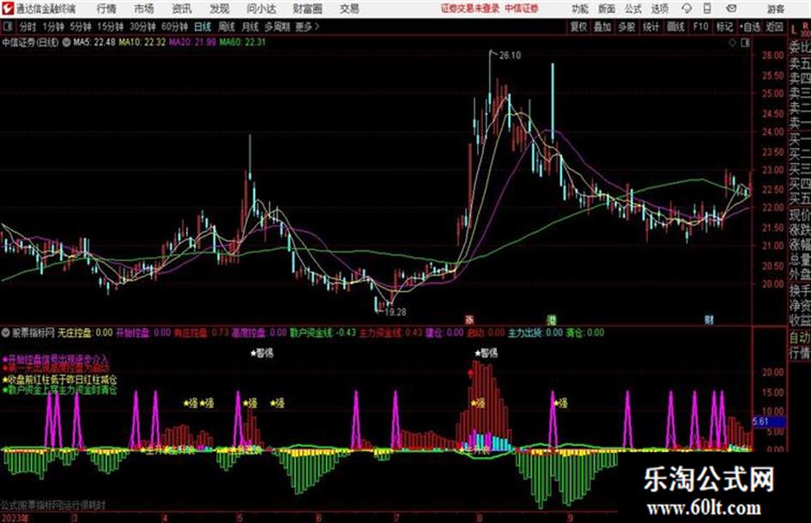Expand the dropdown beside 中信证券(日线) title
Viewport: 811px width, 523px height.
[66, 42]
